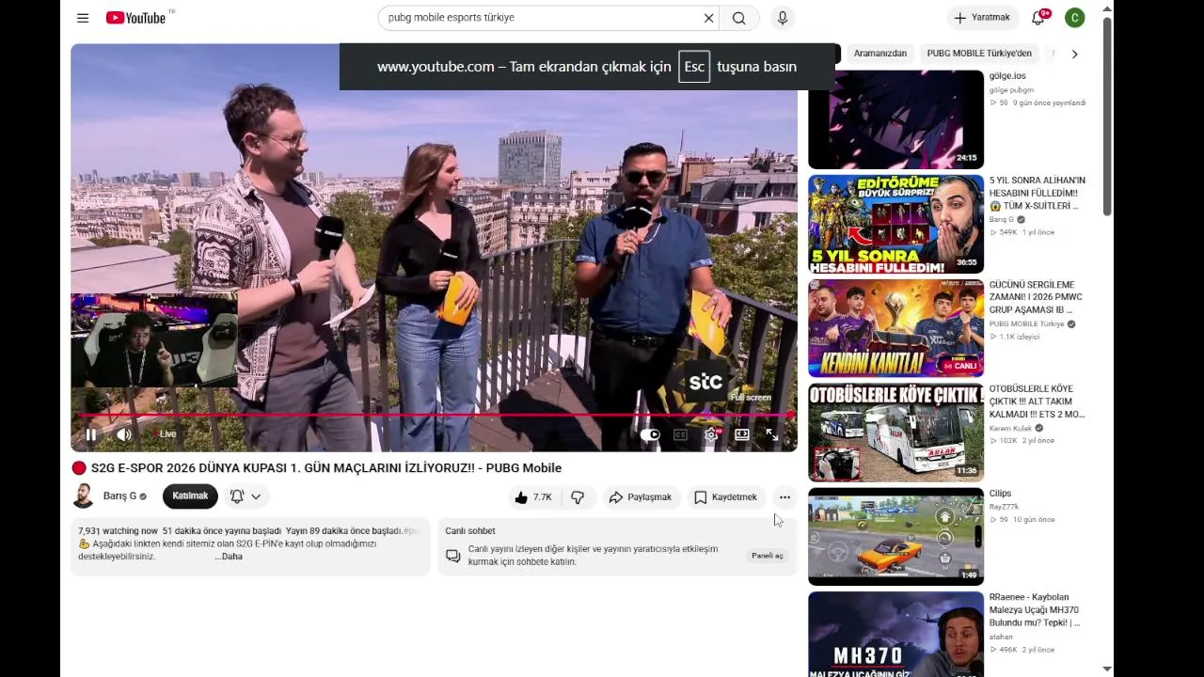Open the atahan channel link

point(1001,637)
